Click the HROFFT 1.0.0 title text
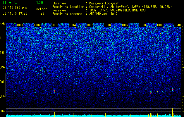184x117 pixels. 23,2
